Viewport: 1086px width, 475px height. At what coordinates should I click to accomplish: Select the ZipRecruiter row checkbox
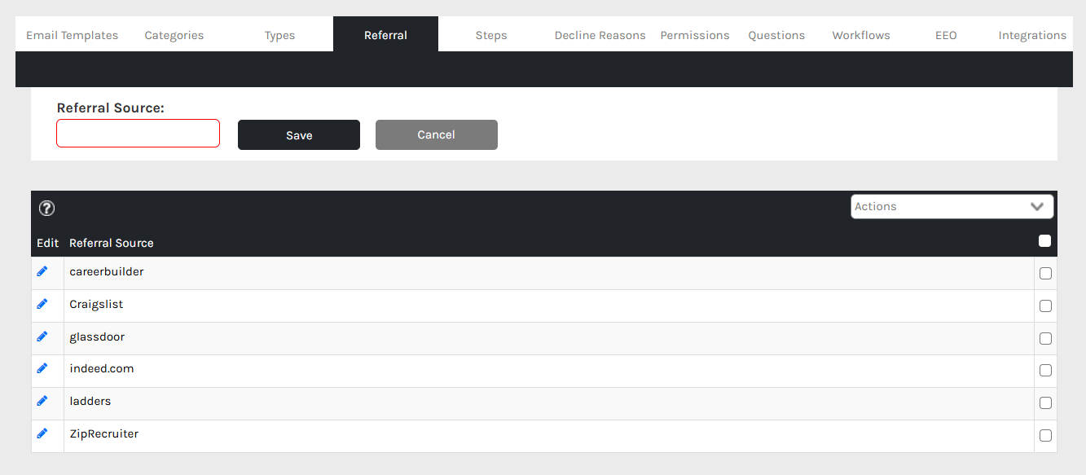(1045, 435)
